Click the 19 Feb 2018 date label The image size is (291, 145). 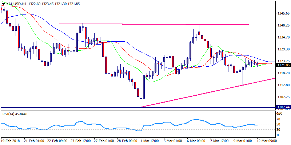[11, 140]
